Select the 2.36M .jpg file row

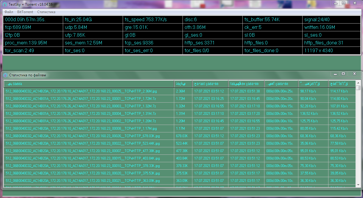(x=89, y=91)
